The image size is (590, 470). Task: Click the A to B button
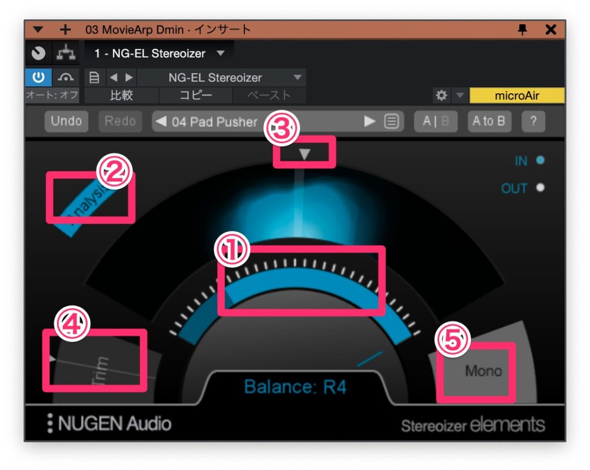click(489, 121)
